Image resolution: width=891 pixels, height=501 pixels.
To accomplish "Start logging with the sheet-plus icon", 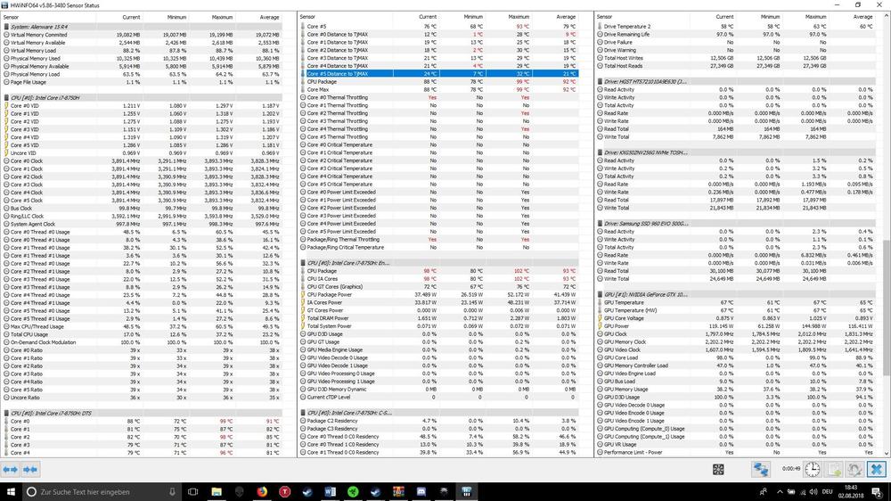I will (x=834, y=469).
